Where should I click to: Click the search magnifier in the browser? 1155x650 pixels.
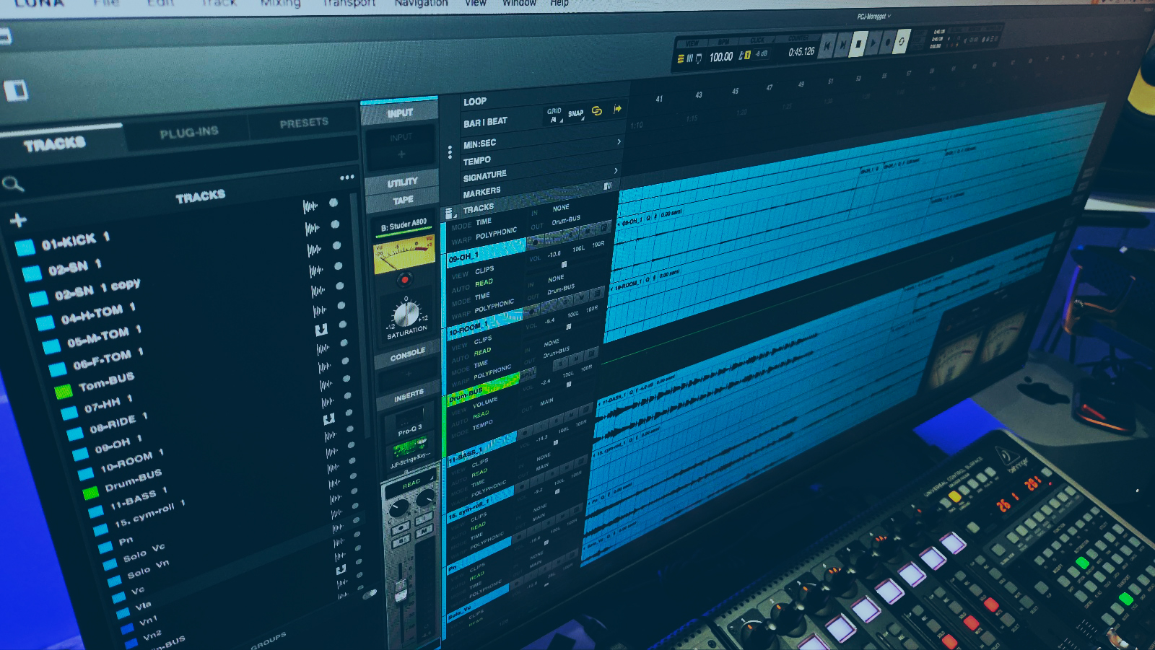coord(12,185)
